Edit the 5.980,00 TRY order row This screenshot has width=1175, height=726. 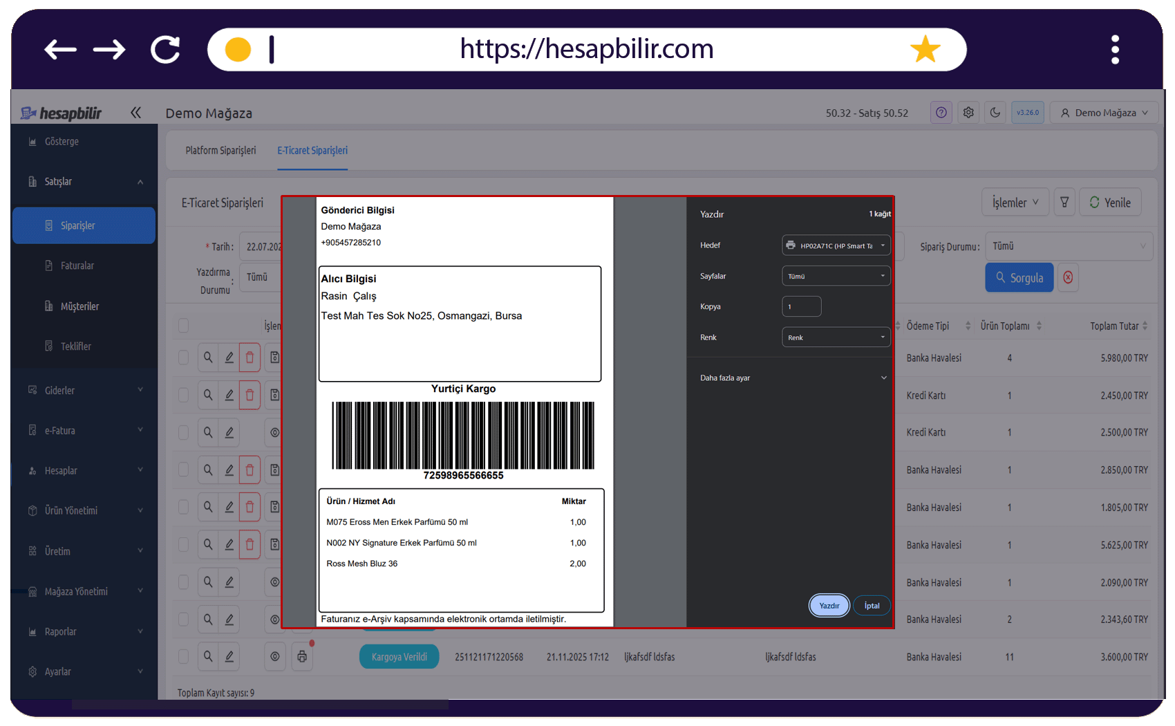229,357
